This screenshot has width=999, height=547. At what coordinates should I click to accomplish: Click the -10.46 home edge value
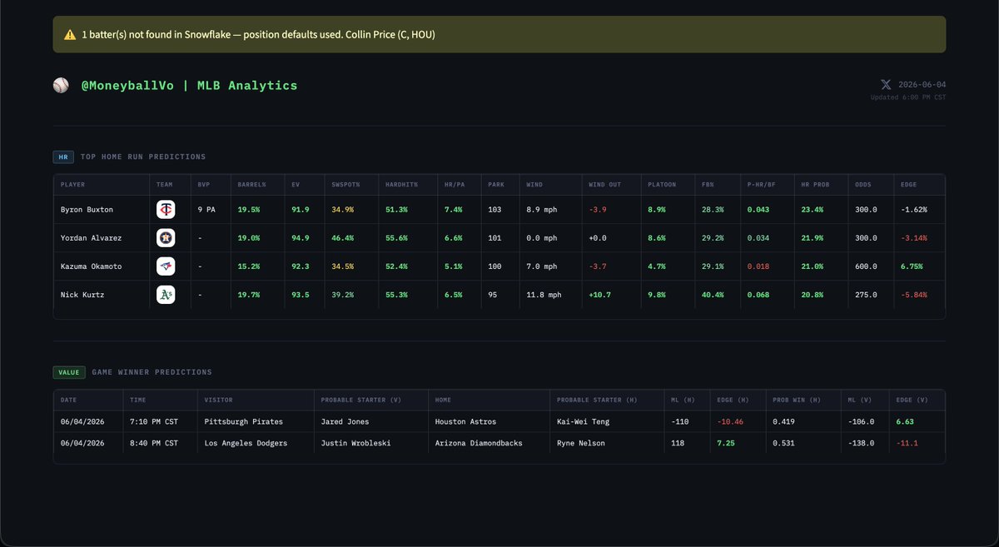point(730,421)
